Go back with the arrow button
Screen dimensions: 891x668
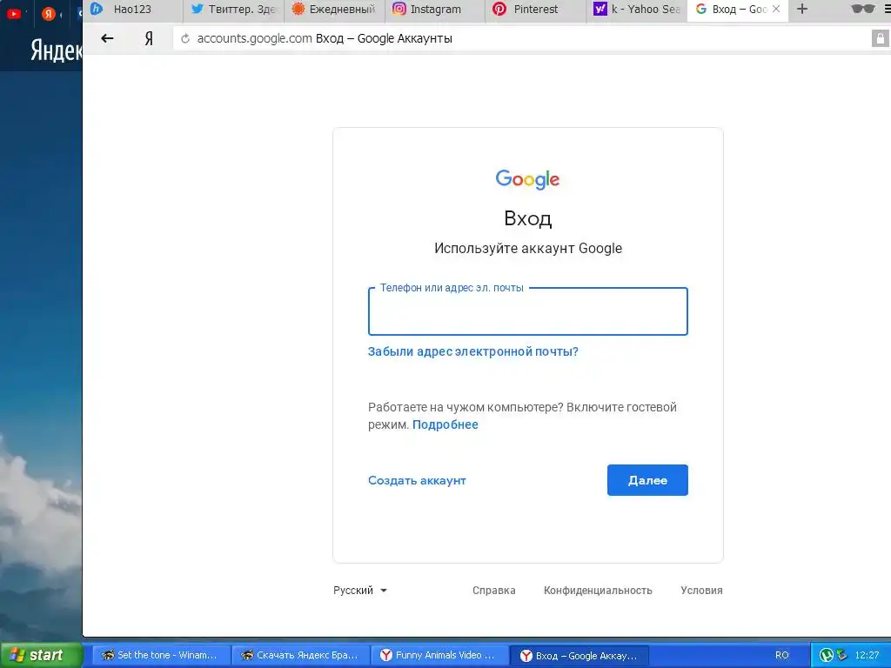tap(107, 38)
